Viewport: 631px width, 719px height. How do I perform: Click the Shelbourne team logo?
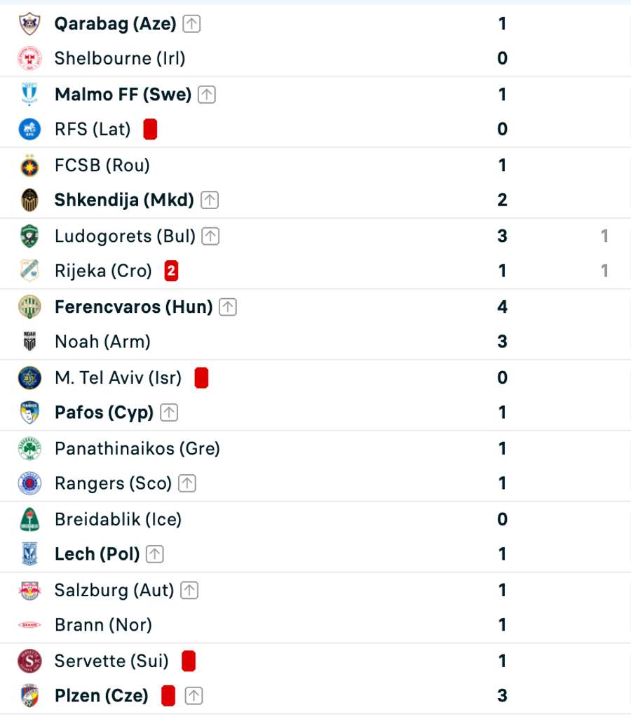click(29, 58)
